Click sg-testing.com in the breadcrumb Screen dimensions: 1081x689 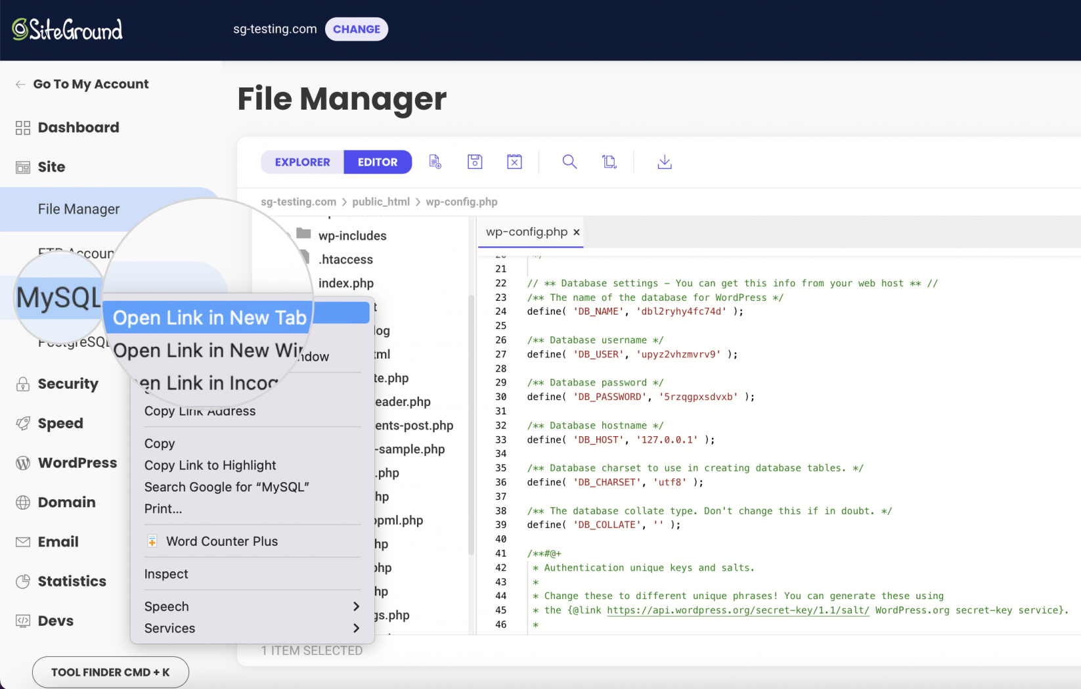tap(298, 202)
